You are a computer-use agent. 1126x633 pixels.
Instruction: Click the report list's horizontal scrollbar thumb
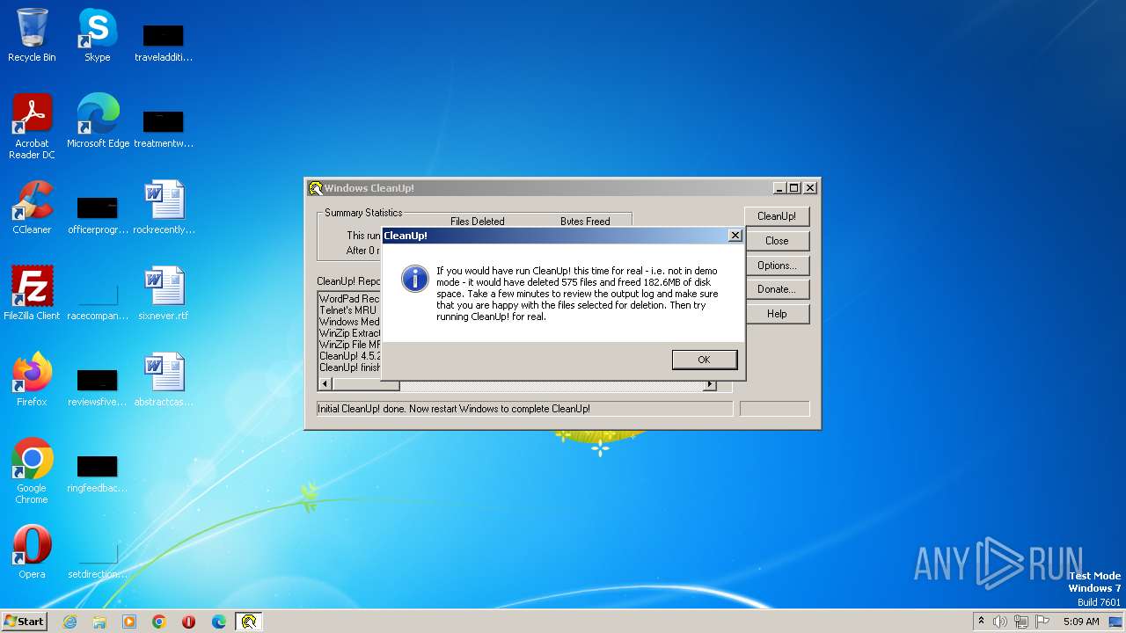pos(365,384)
